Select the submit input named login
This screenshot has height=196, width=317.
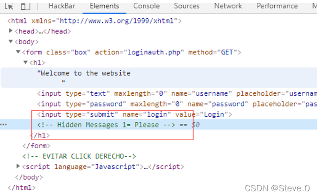point(134,114)
